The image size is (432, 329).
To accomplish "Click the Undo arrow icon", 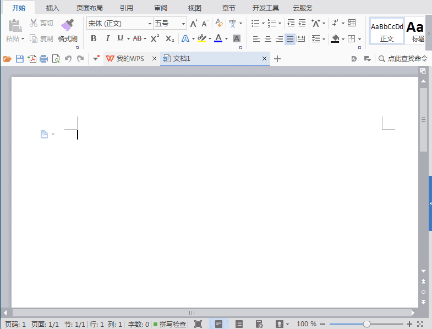I will (x=68, y=59).
